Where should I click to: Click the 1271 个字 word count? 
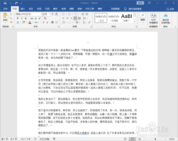tap(25, 139)
